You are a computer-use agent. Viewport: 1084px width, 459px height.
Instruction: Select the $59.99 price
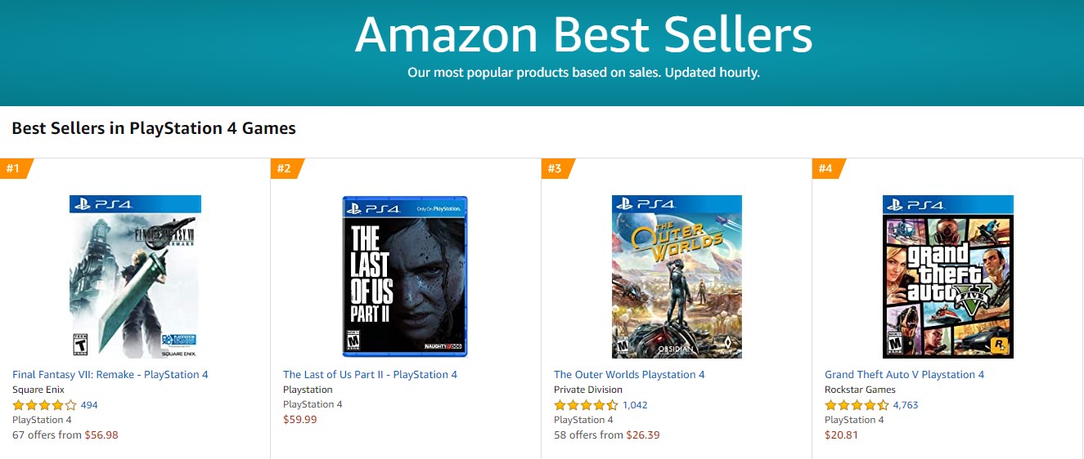click(x=299, y=420)
